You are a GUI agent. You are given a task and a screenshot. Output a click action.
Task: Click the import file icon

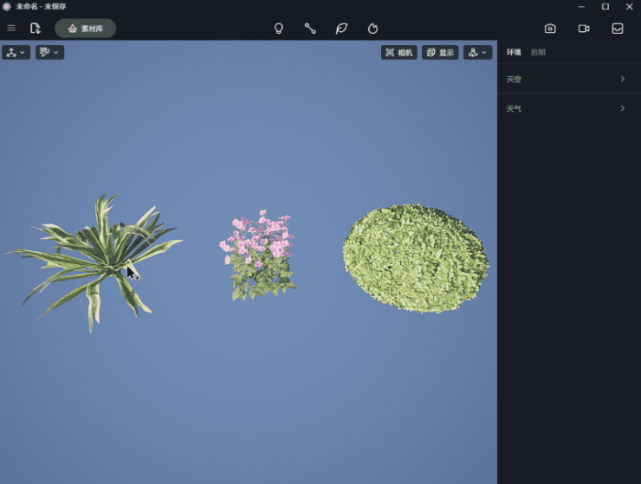coord(35,28)
